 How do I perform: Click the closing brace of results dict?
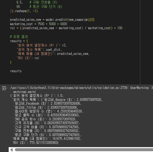(11, 62)
